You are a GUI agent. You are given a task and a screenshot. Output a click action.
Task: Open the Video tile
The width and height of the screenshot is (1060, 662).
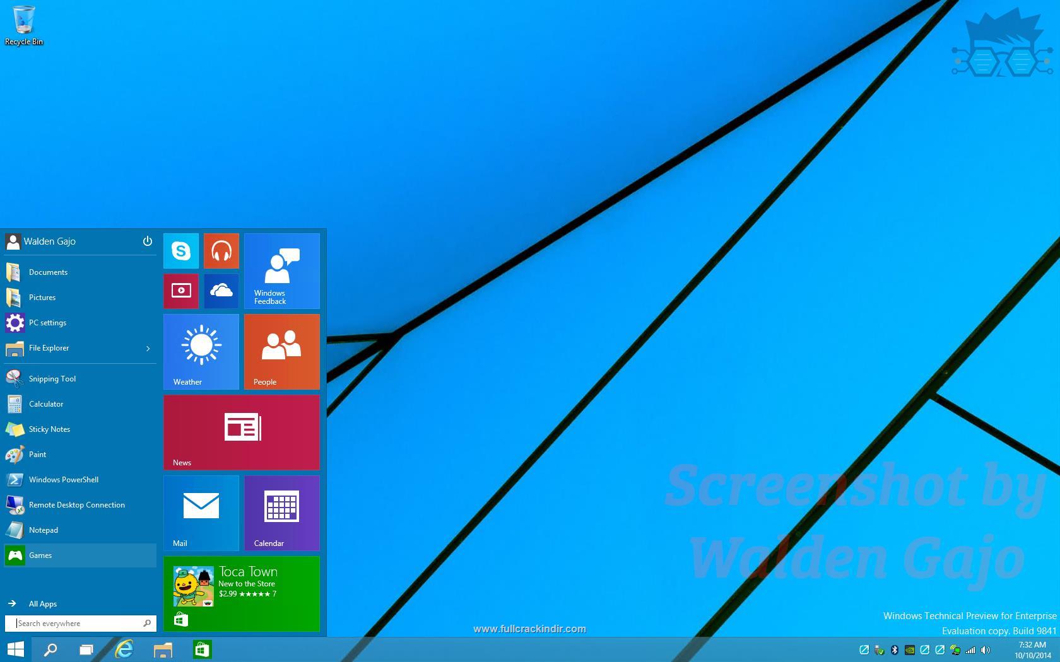181,291
